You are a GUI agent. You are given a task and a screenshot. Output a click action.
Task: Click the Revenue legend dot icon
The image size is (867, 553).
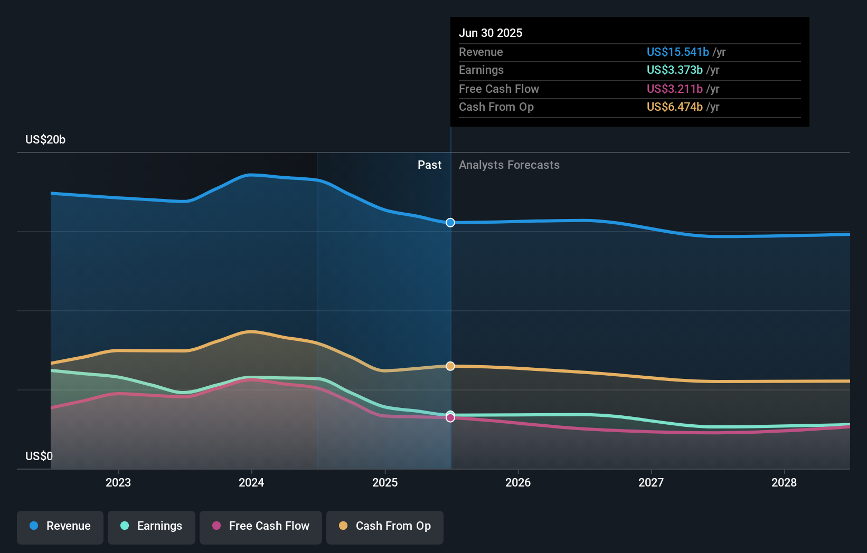34,526
